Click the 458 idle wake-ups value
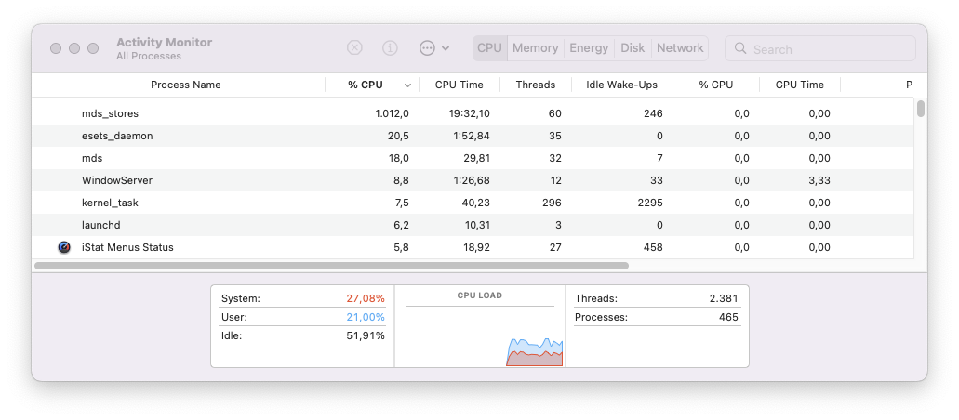This screenshot has height=420, width=959. 653,247
